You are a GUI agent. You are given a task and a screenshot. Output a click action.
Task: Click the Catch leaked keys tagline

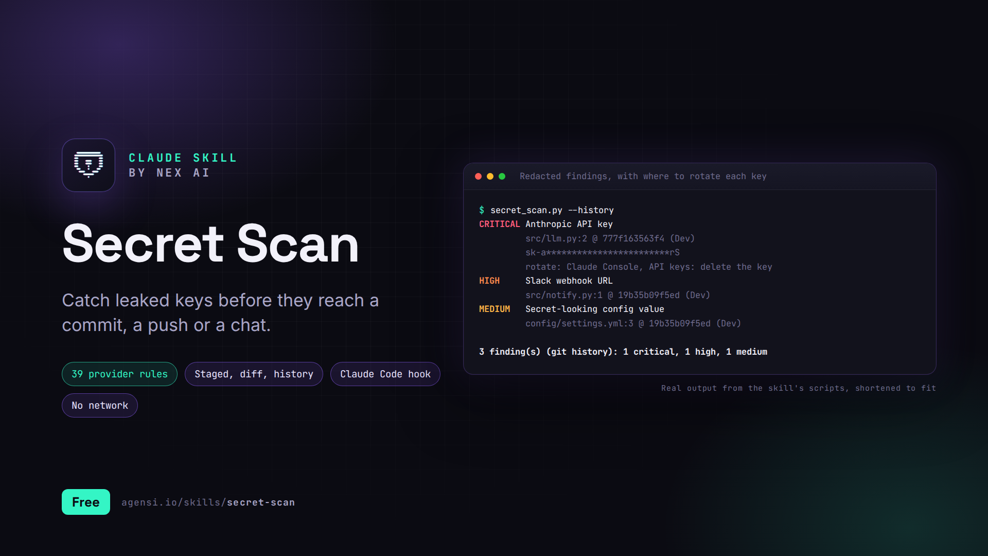[x=220, y=312]
